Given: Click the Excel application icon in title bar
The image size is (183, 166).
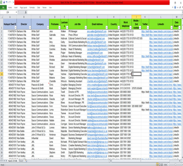Looking at the screenshot, I should pyautogui.click(x=1, y=2).
